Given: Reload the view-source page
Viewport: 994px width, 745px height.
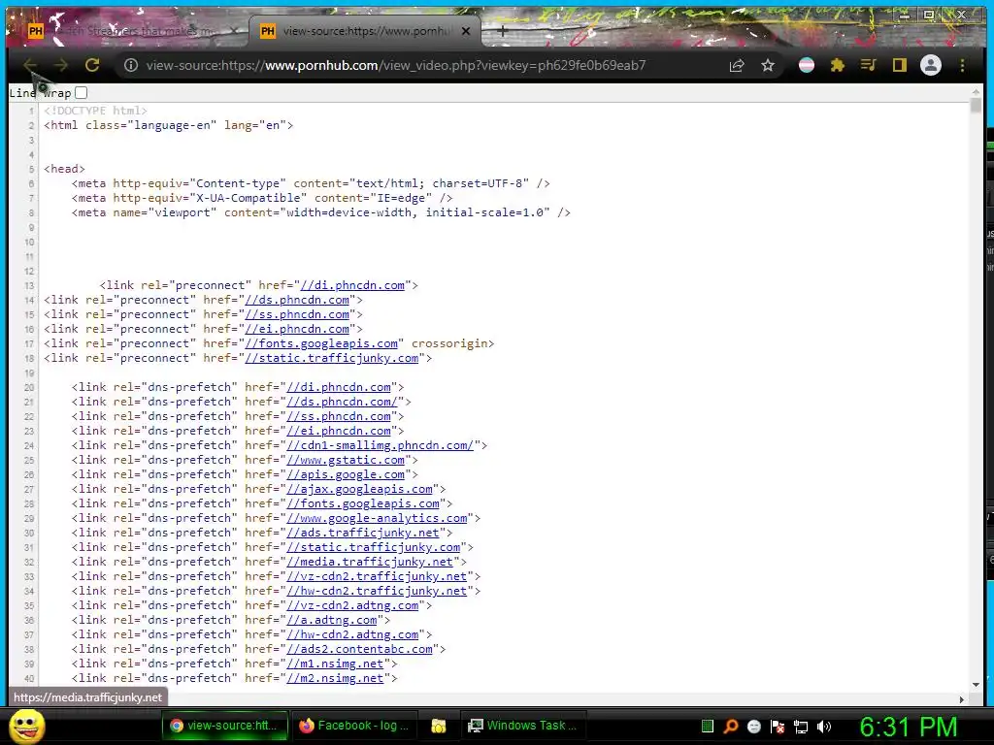Looking at the screenshot, I should (92, 65).
